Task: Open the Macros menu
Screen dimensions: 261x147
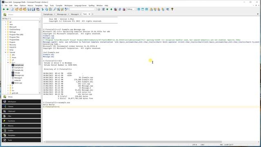Action: point(30,5)
